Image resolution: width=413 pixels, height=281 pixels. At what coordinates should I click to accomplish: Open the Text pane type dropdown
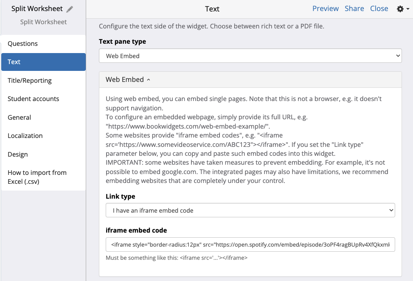click(x=250, y=56)
